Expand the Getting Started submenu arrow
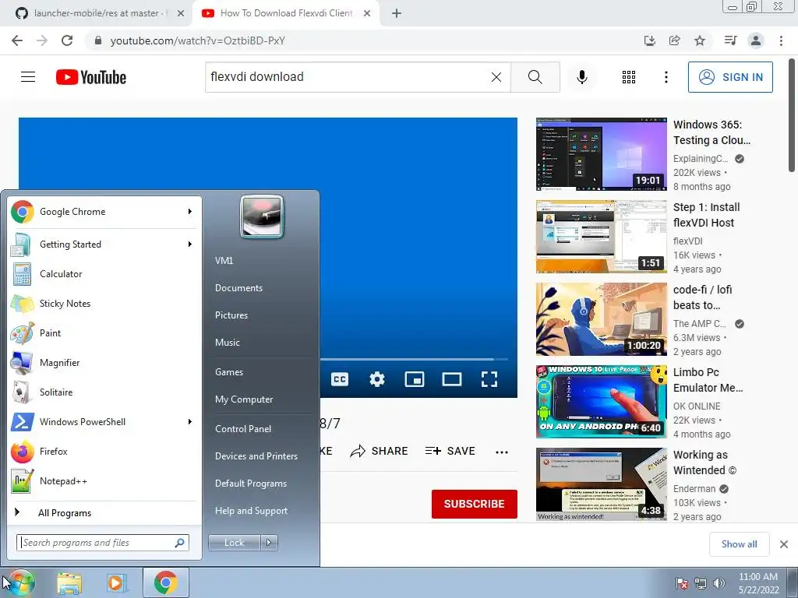The height and width of the screenshot is (598, 798). click(190, 244)
